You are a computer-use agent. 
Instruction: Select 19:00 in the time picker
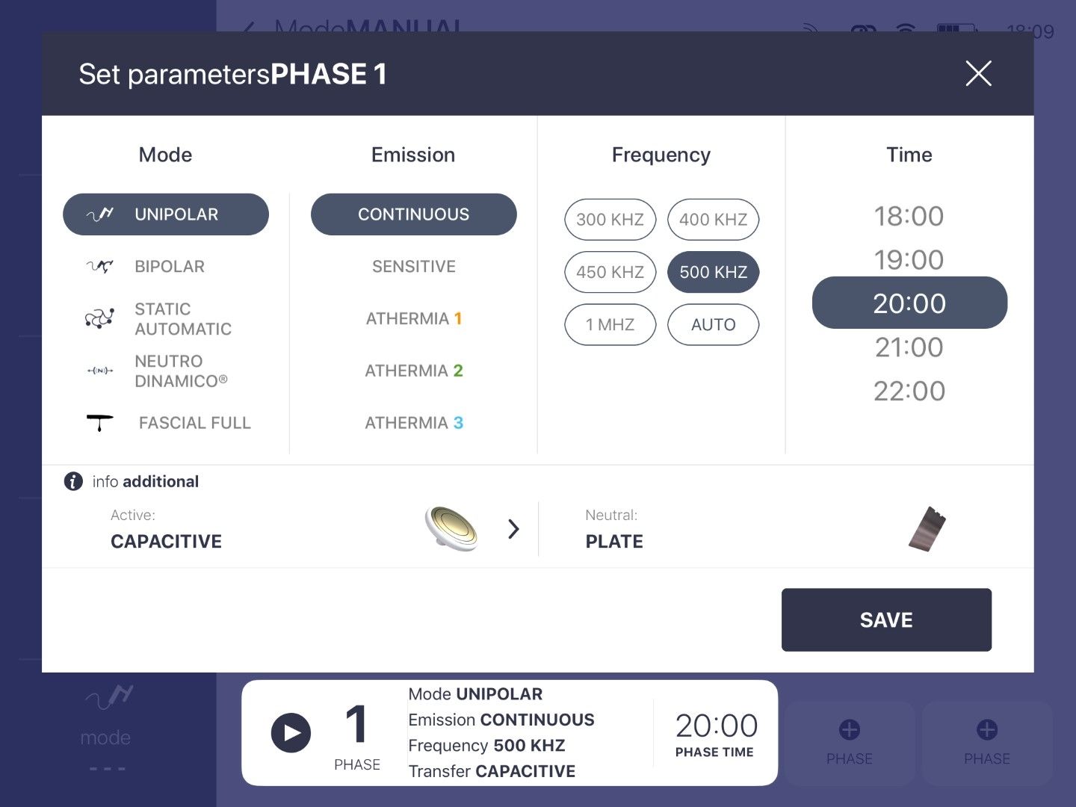point(909,260)
